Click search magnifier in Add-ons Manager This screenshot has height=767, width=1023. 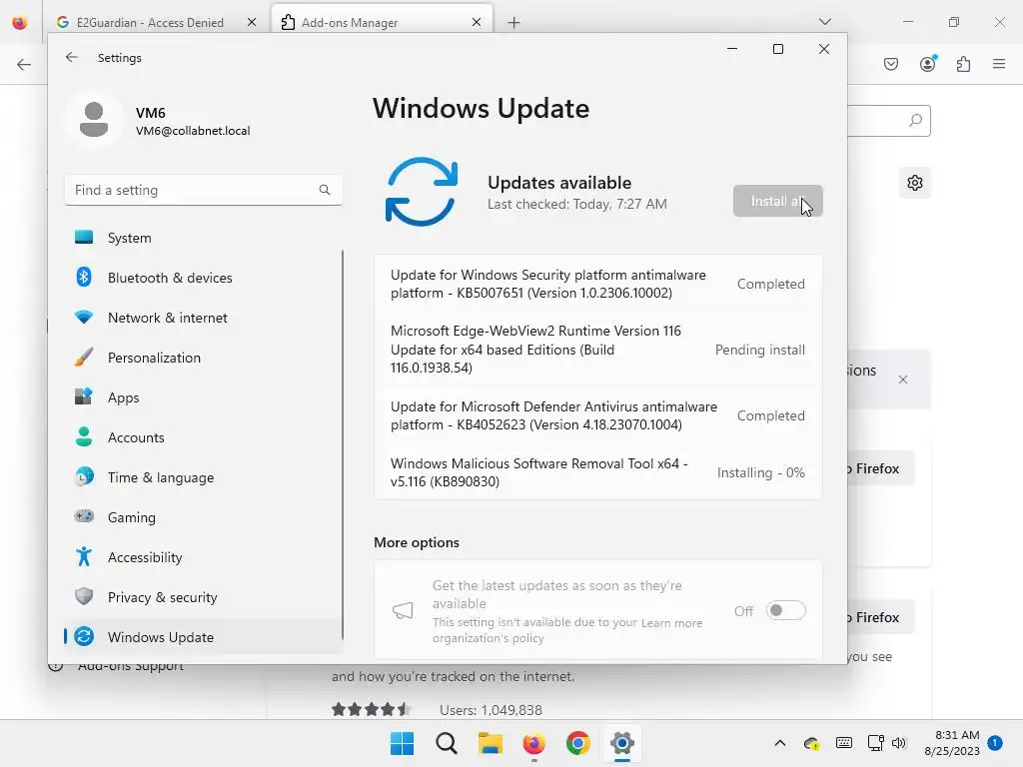(915, 121)
